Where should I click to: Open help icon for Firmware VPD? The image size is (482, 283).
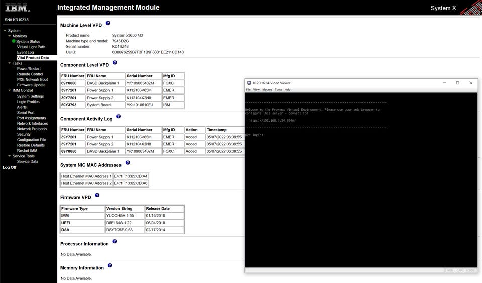tap(97, 195)
